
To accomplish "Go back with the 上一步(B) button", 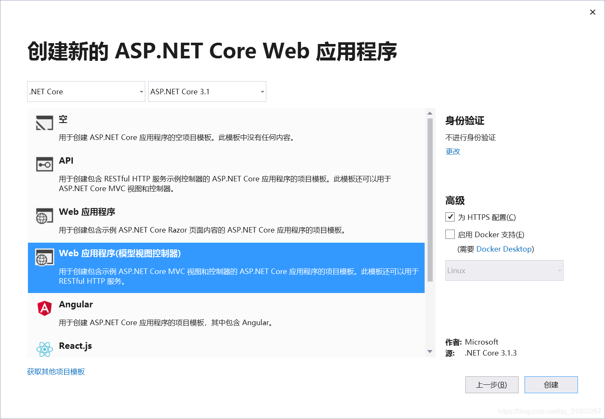I will click(x=492, y=385).
